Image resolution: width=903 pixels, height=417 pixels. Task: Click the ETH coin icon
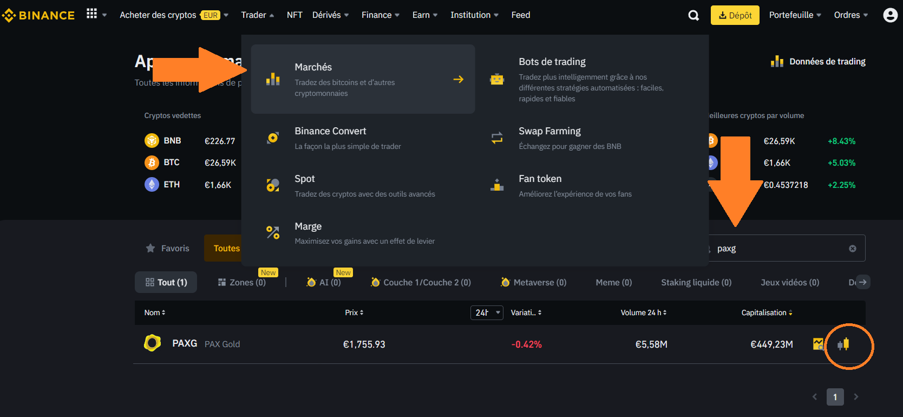[152, 185]
